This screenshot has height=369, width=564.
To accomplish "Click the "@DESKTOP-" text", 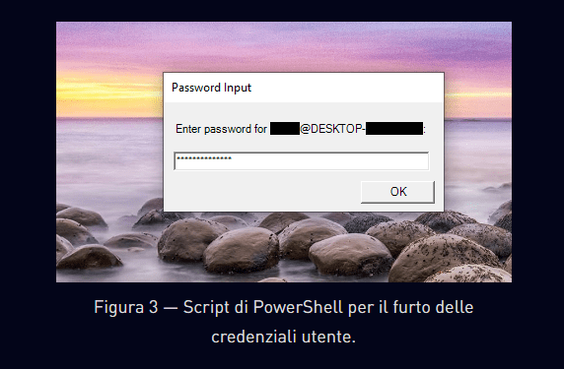I will point(332,129).
